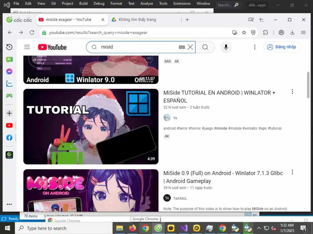Go forward in the browser
The height and width of the screenshot is (234, 313).
(x=21, y=32)
